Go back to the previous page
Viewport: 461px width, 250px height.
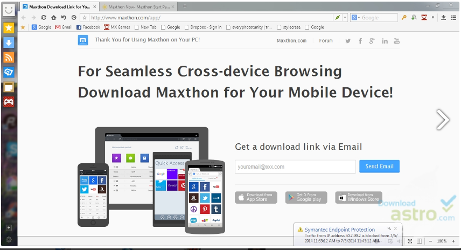click(x=24, y=18)
